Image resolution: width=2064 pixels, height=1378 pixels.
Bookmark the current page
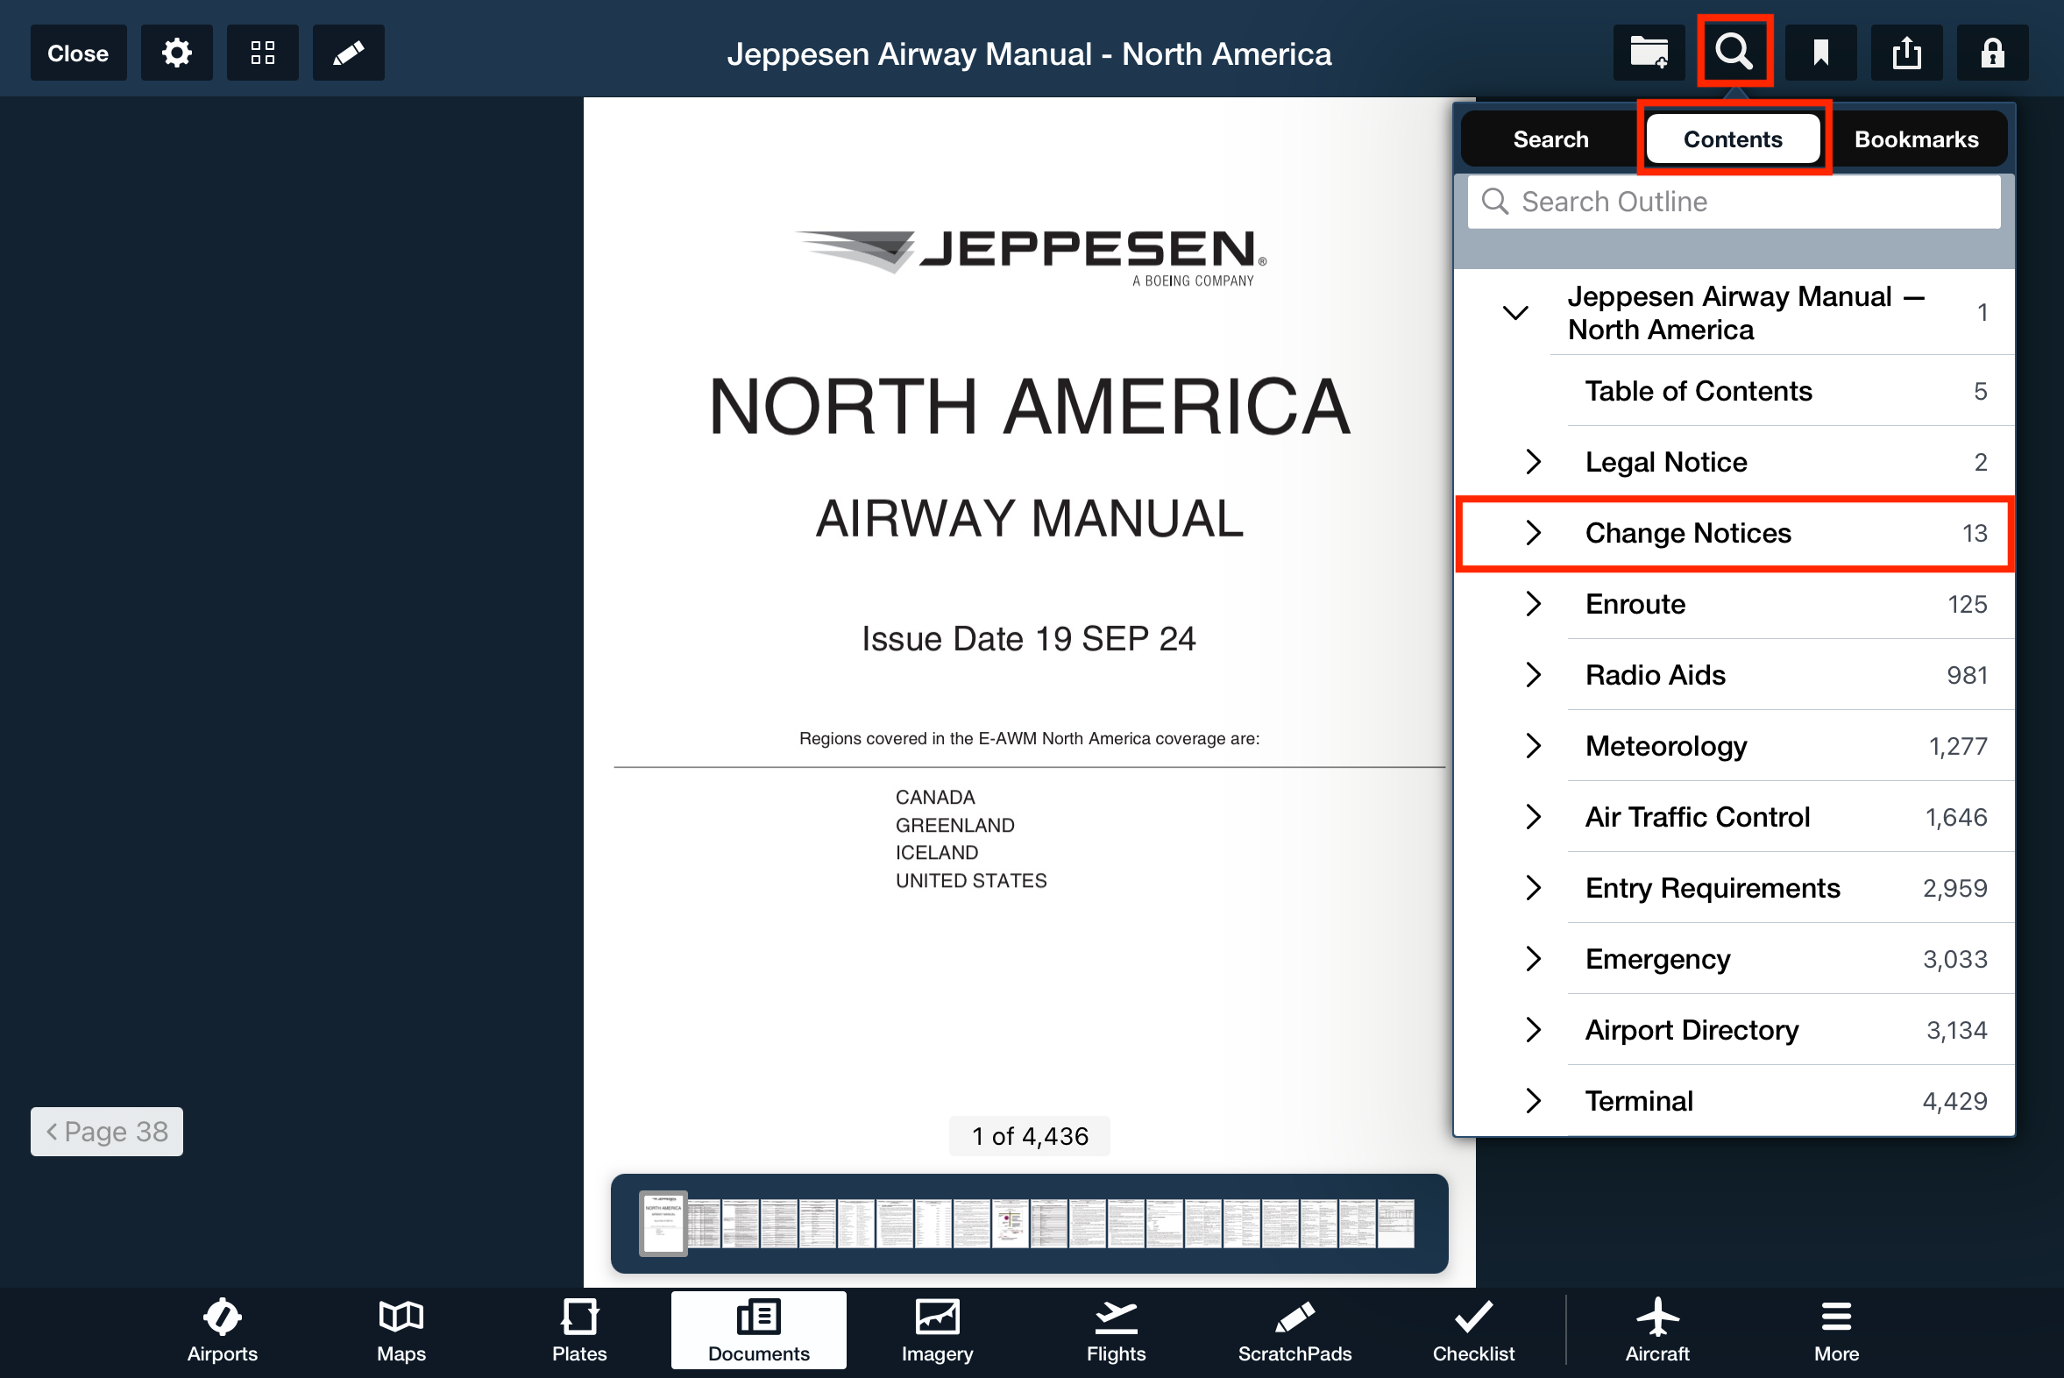[x=1820, y=53]
